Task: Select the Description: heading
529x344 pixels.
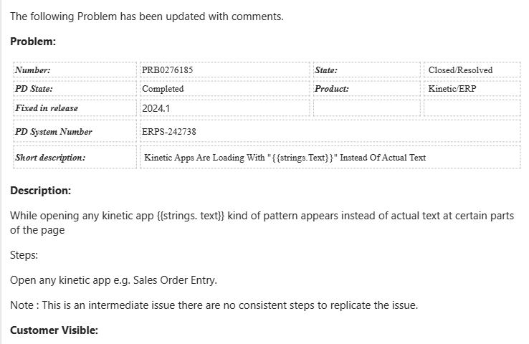Action: point(40,191)
